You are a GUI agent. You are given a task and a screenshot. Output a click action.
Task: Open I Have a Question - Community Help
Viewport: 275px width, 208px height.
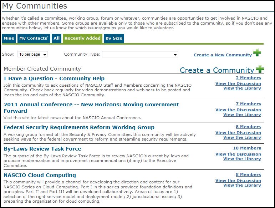click(54, 78)
